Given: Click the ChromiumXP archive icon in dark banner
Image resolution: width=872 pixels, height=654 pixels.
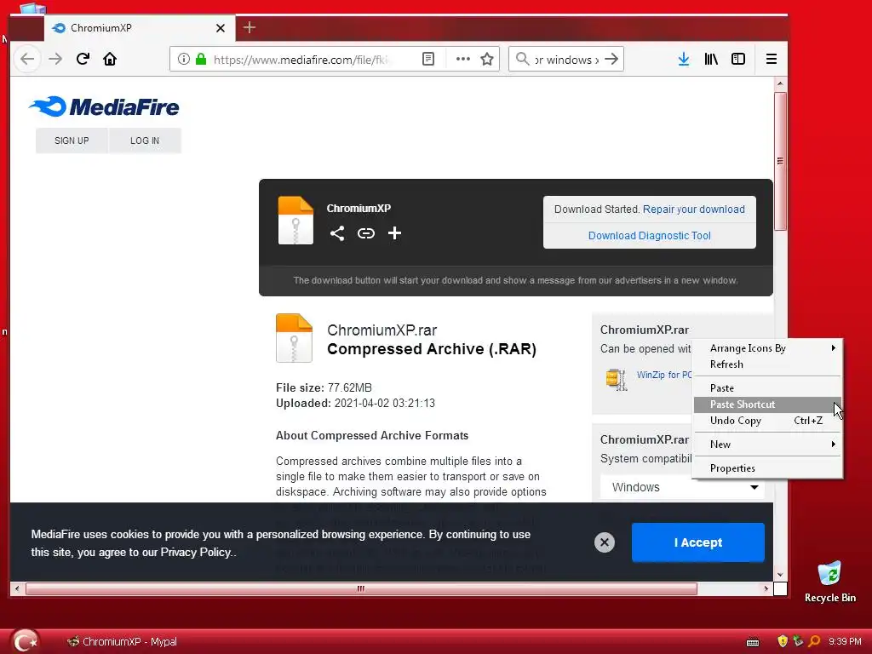Looking at the screenshot, I should pyautogui.click(x=295, y=221).
